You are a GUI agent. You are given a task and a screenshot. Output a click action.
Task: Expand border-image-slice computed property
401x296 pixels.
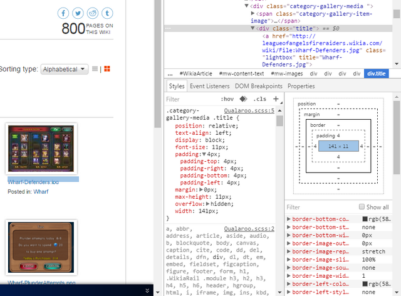[288, 260]
